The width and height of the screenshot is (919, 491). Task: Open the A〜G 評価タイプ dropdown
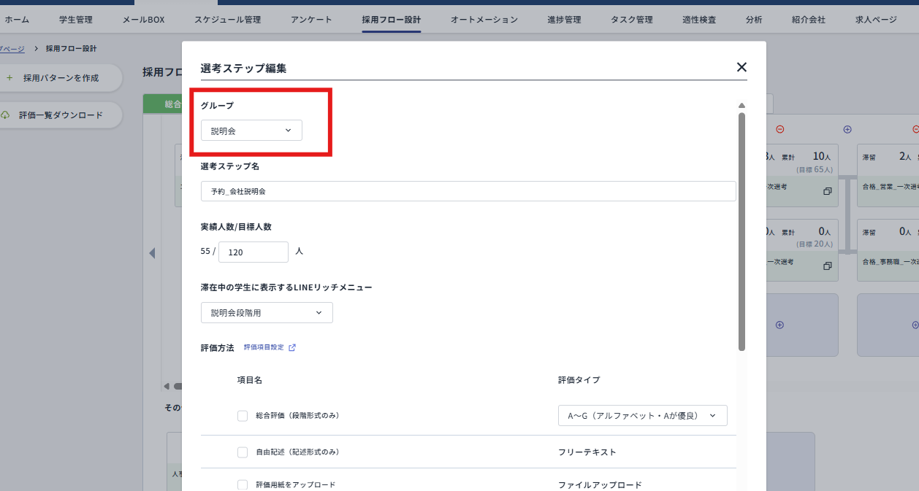(642, 415)
